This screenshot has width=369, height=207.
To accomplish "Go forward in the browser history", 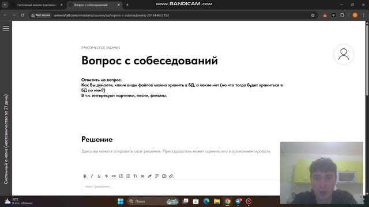I will click(14, 16).
